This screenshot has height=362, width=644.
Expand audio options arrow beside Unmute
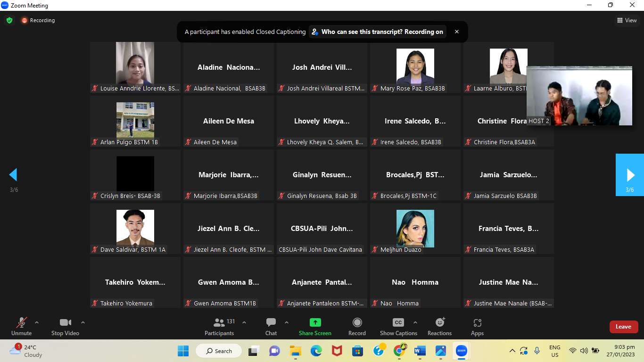(37, 322)
